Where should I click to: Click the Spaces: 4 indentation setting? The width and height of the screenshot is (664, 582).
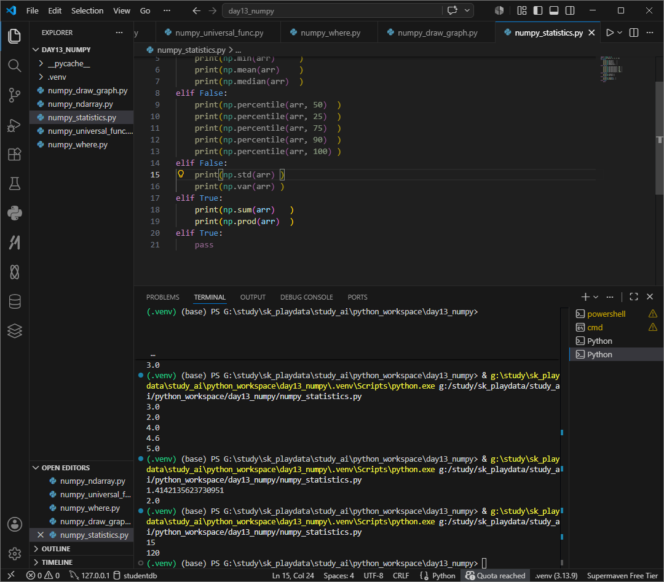[339, 576]
